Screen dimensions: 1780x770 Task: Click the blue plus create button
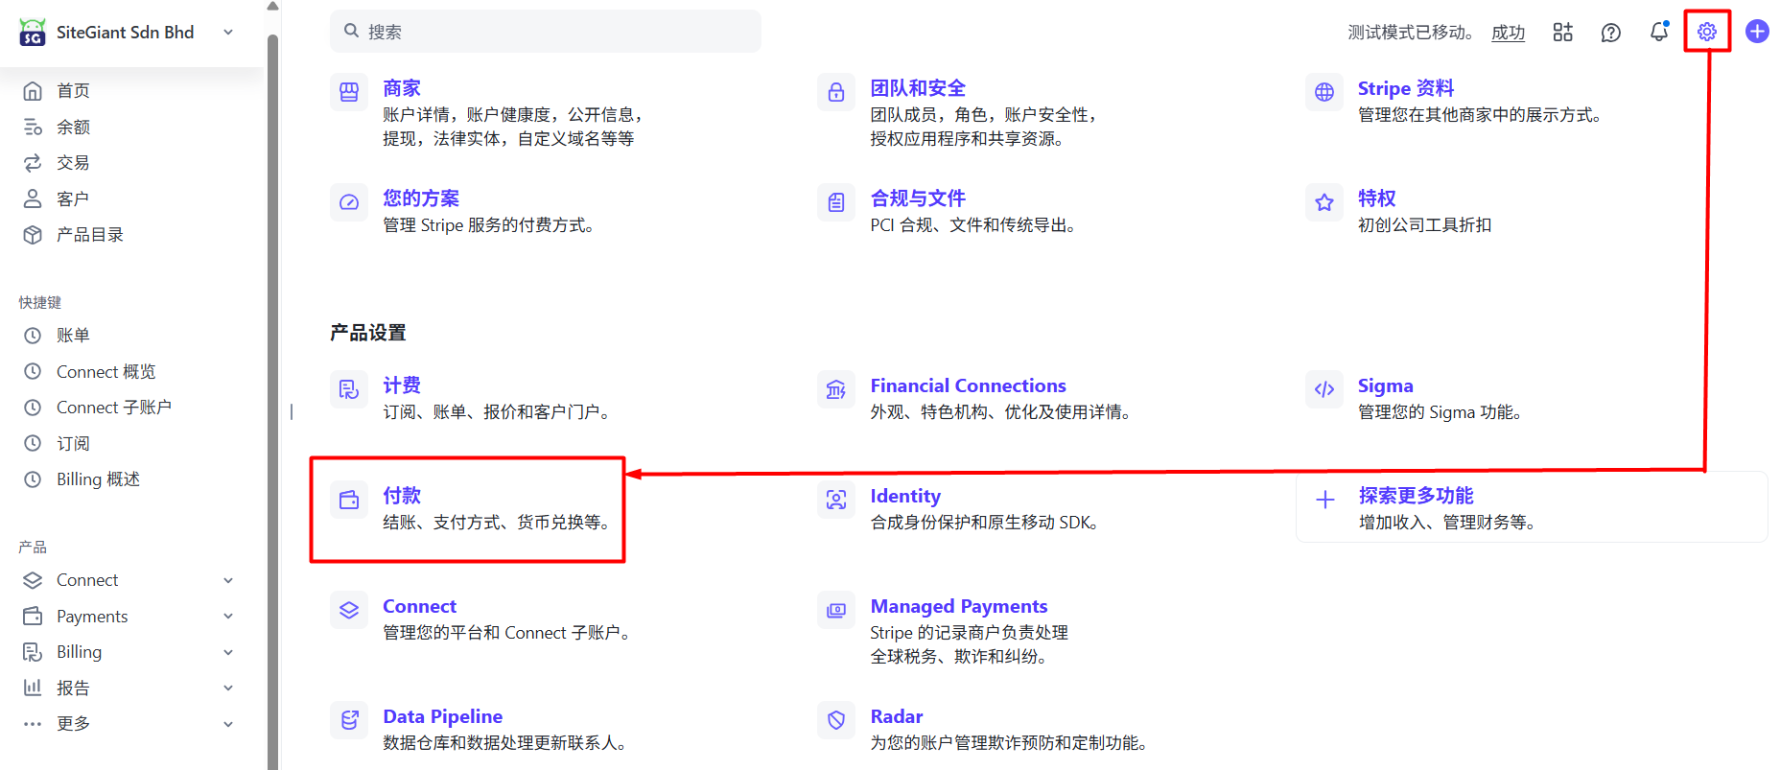(1757, 32)
